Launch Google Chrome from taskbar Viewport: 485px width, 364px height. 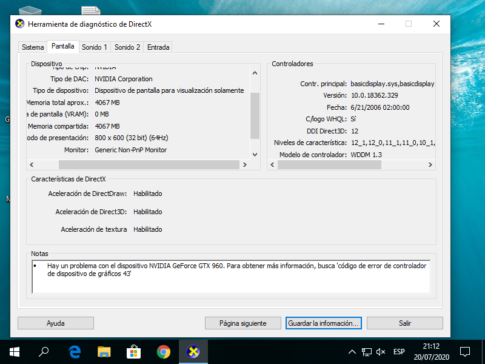pos(163,352)
